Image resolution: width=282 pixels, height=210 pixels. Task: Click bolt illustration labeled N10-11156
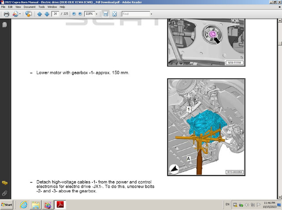tap(206, 43)
